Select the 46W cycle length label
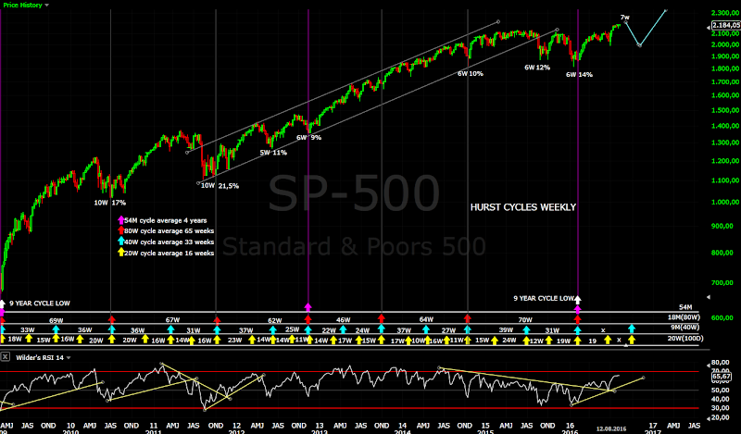The width and height of the screenshot is (741, 434). point(344,319)
